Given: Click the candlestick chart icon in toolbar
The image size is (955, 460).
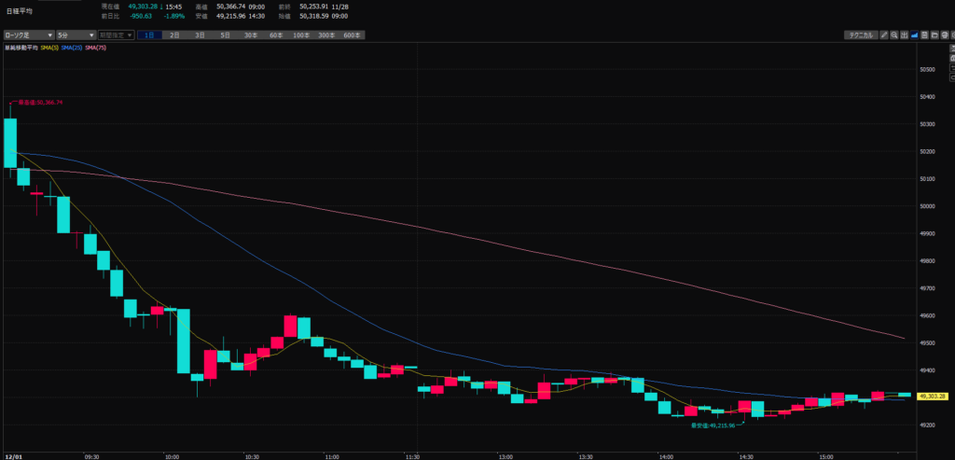Looking at the screenshot, I should 904,35.
